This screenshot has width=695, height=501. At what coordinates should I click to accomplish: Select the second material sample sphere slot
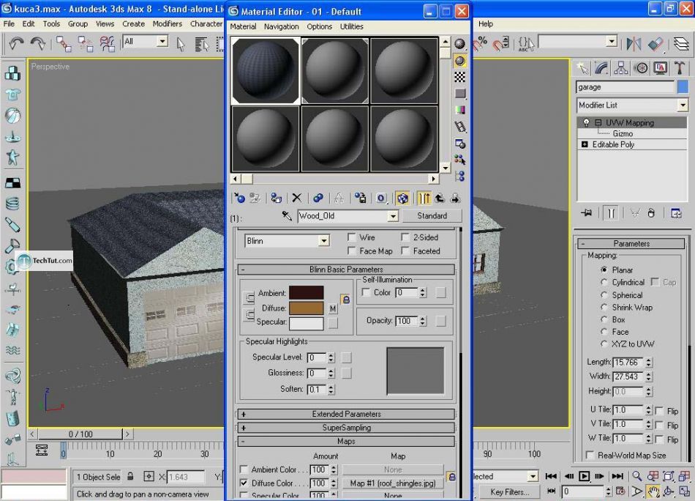tap(334, 71)
